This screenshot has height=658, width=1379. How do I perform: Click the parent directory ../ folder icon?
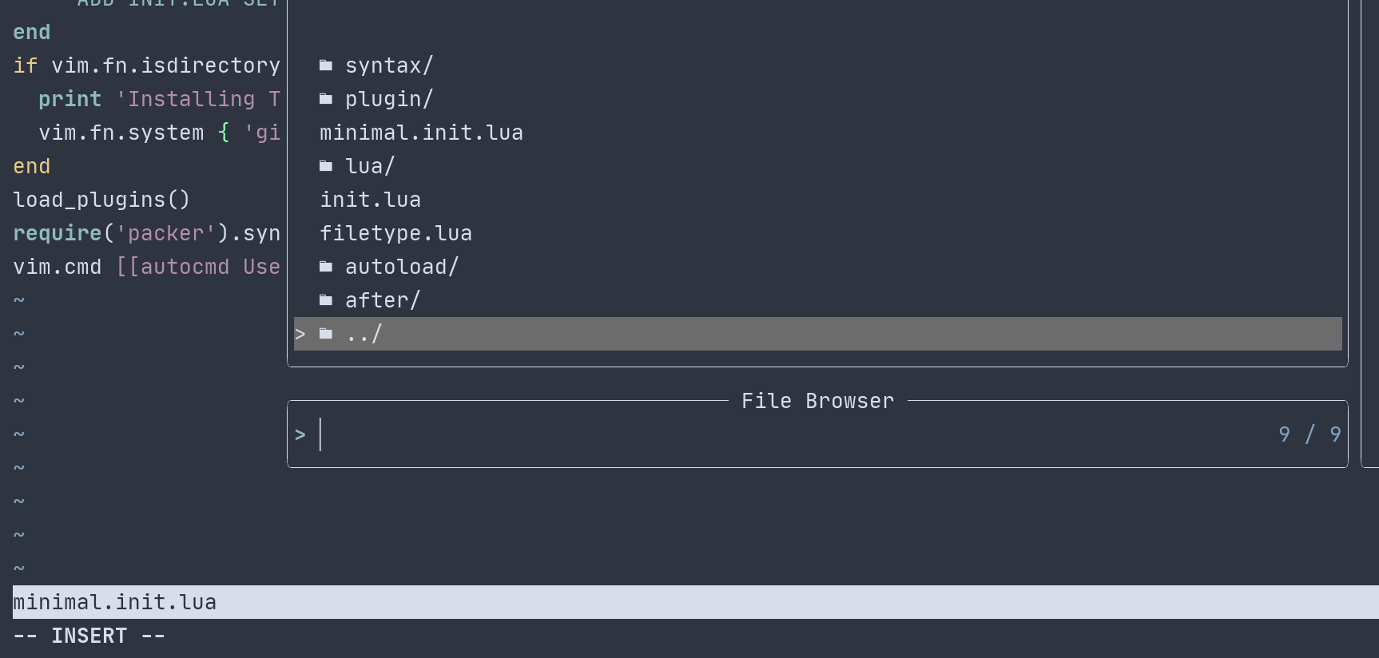click(326, 334)
